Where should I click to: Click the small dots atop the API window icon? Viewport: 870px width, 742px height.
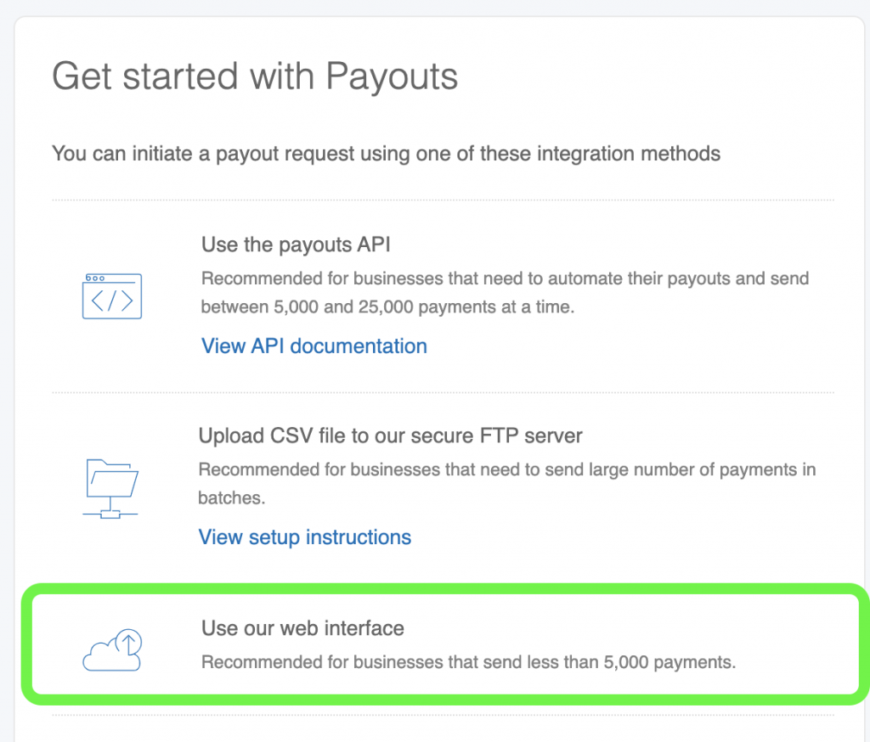96,278
